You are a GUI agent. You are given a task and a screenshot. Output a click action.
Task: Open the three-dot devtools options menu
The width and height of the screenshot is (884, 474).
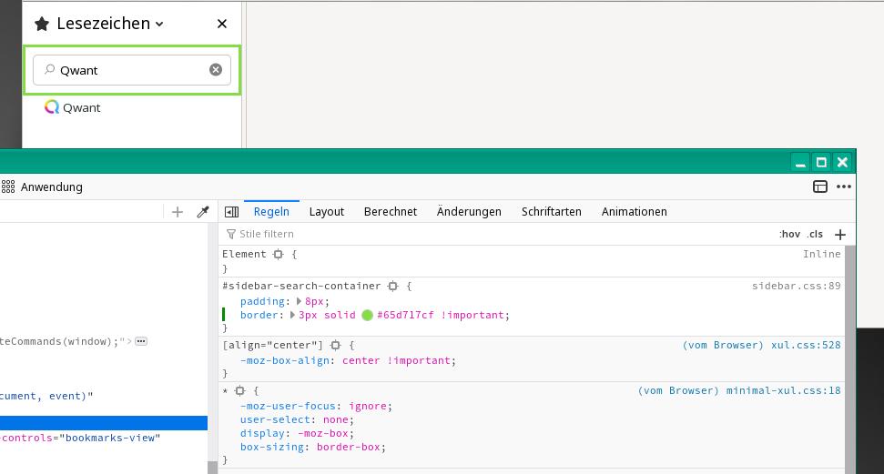tap(844, 187)
